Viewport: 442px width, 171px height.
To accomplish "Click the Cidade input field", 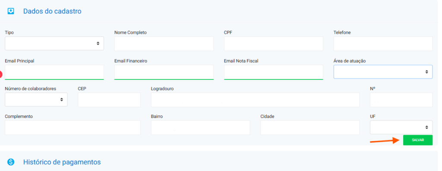I will coord(310,127).
